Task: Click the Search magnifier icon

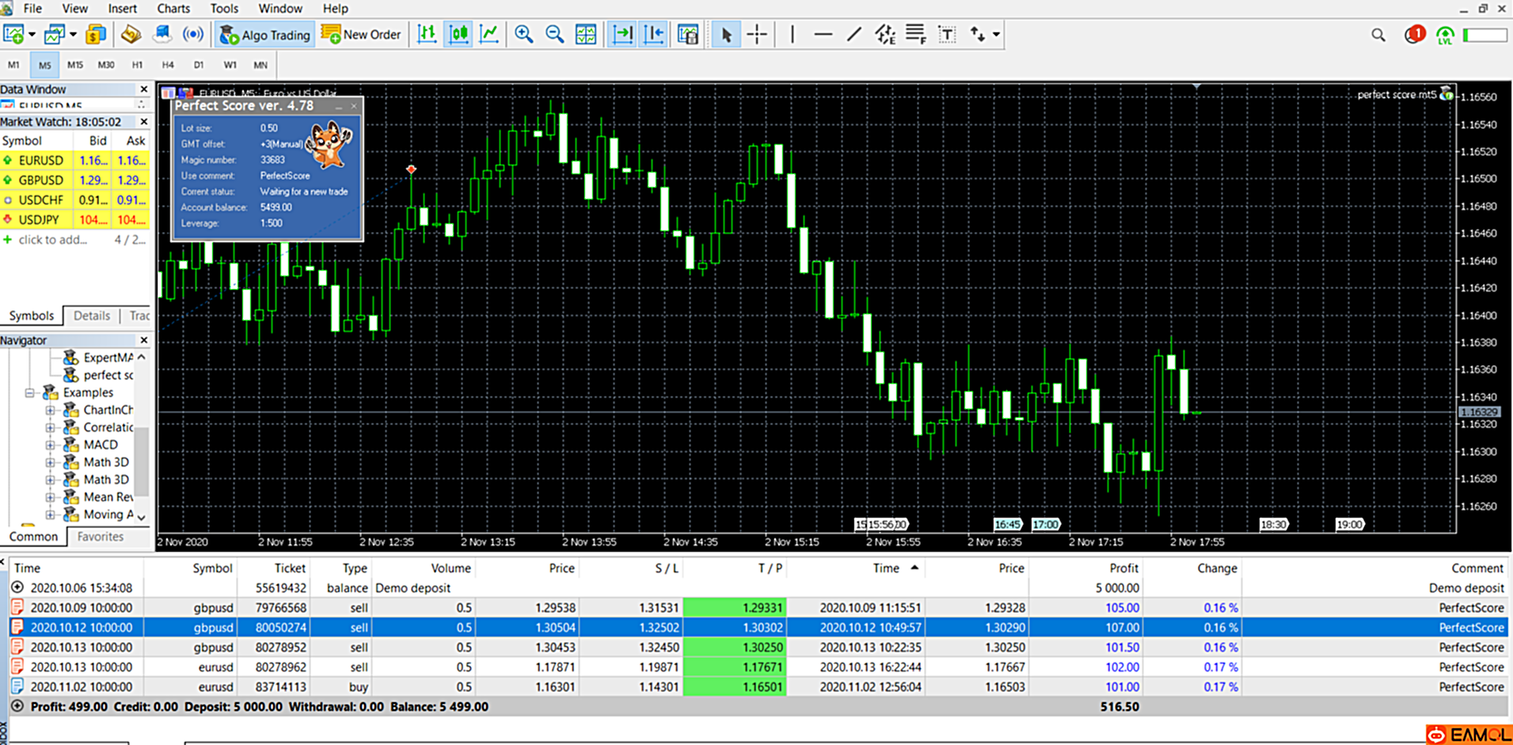Action: pos(1378,35)
